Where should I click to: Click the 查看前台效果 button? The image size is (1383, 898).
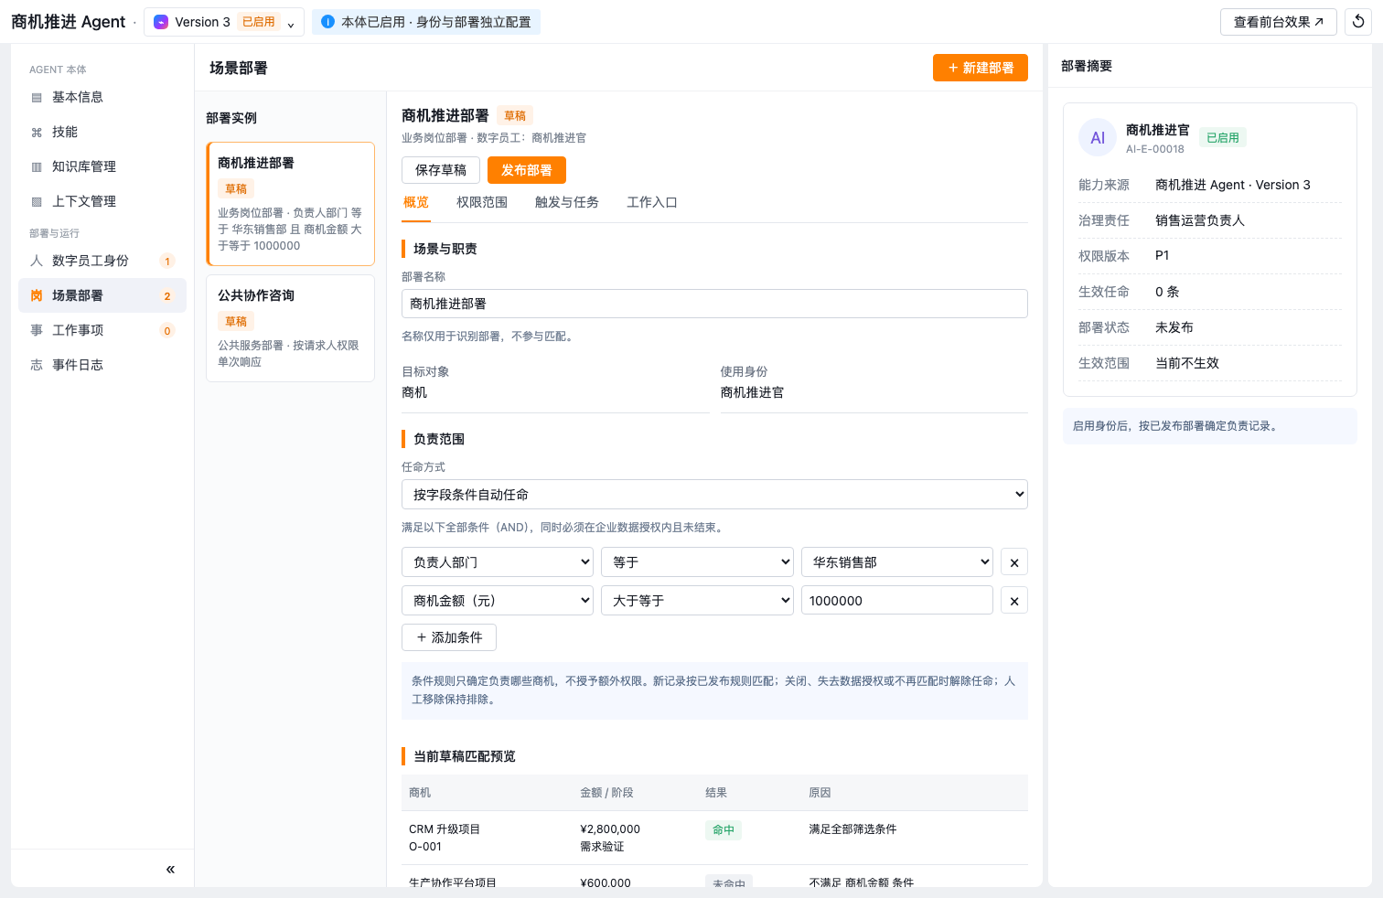1279,22
